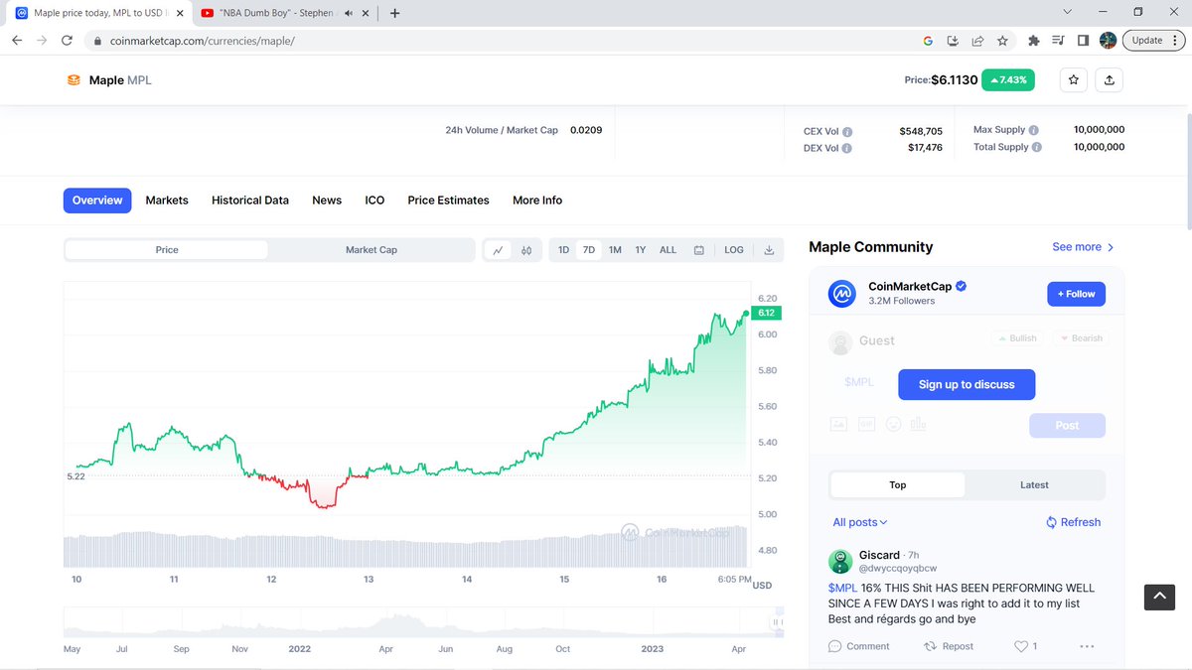
Task: Select the 1M time range
Action: pos(615,250)
